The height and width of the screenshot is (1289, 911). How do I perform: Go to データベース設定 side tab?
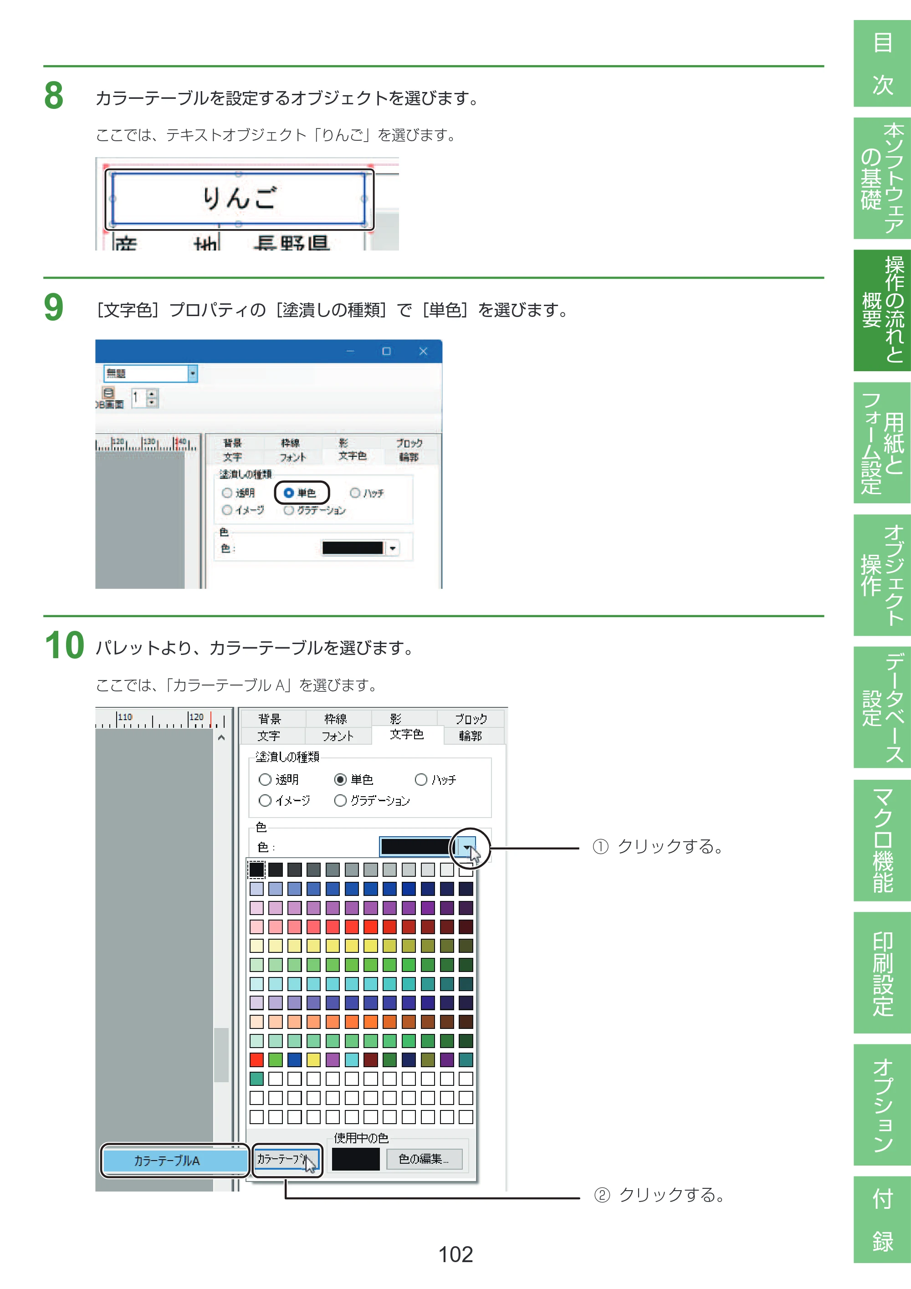coord(882,707)
